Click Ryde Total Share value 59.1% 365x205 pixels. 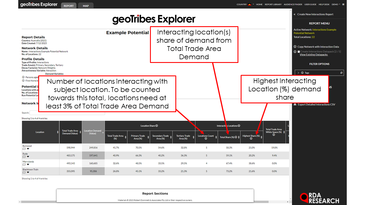point(229,155)
